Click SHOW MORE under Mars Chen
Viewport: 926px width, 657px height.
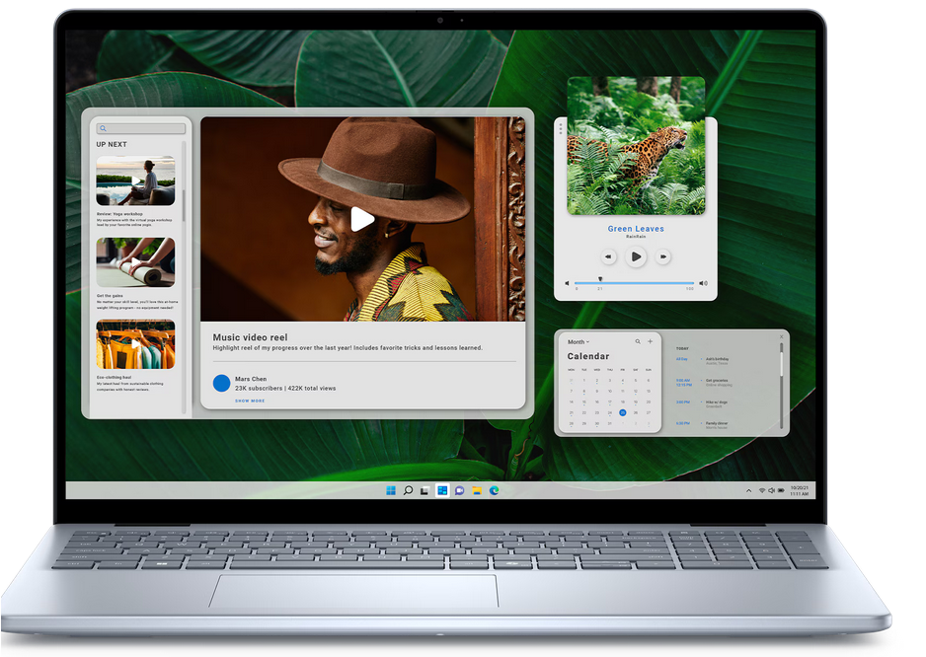[250, 401]
